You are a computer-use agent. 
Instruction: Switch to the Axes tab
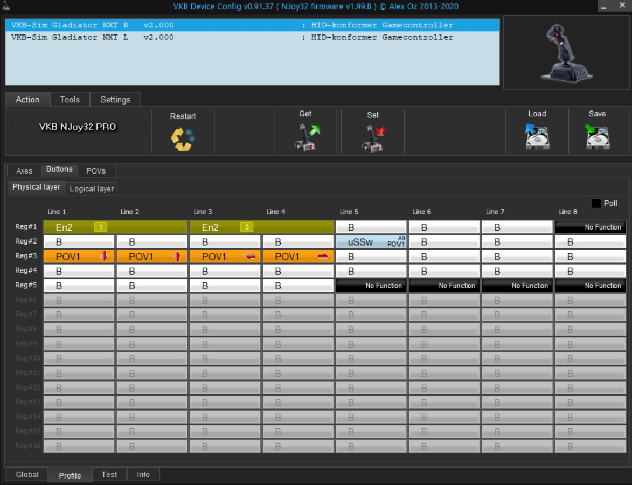pyautogui.click(x=24, y=171)
